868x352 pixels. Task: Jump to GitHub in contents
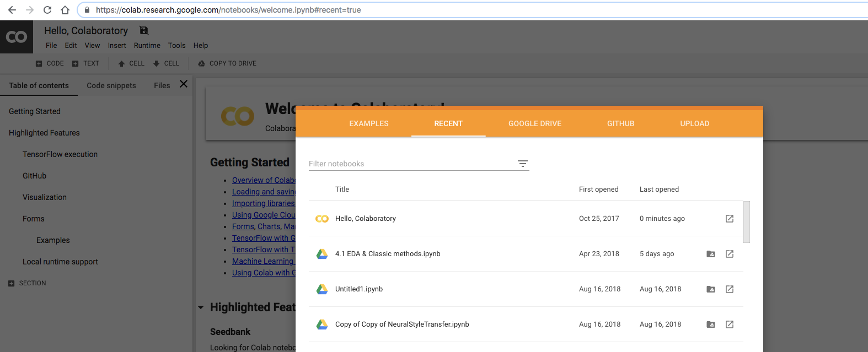[34, 176]
